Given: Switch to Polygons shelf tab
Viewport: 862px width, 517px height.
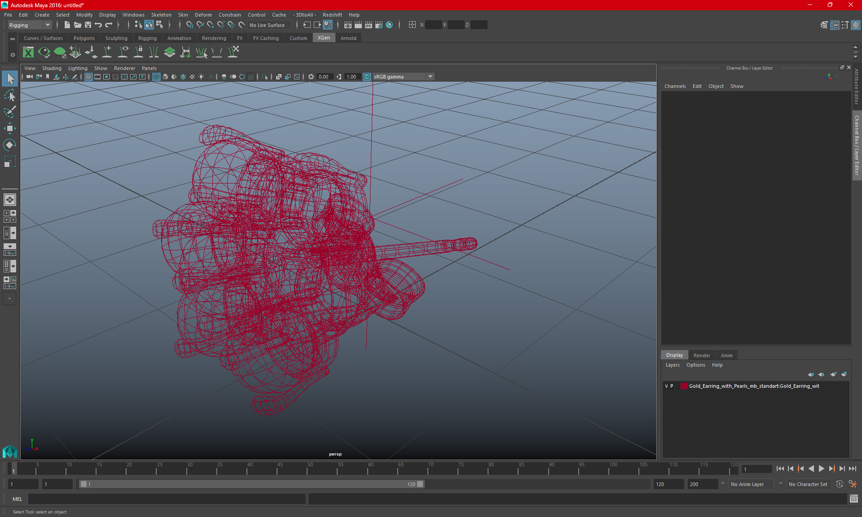Looking at the screenshot, I should 84,38.
